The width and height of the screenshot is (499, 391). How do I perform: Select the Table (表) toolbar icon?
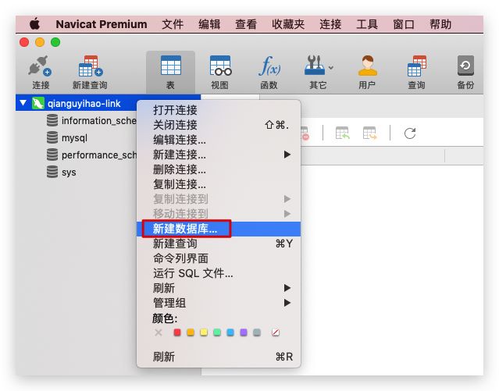pyautogui.click(x=171, y=66)
